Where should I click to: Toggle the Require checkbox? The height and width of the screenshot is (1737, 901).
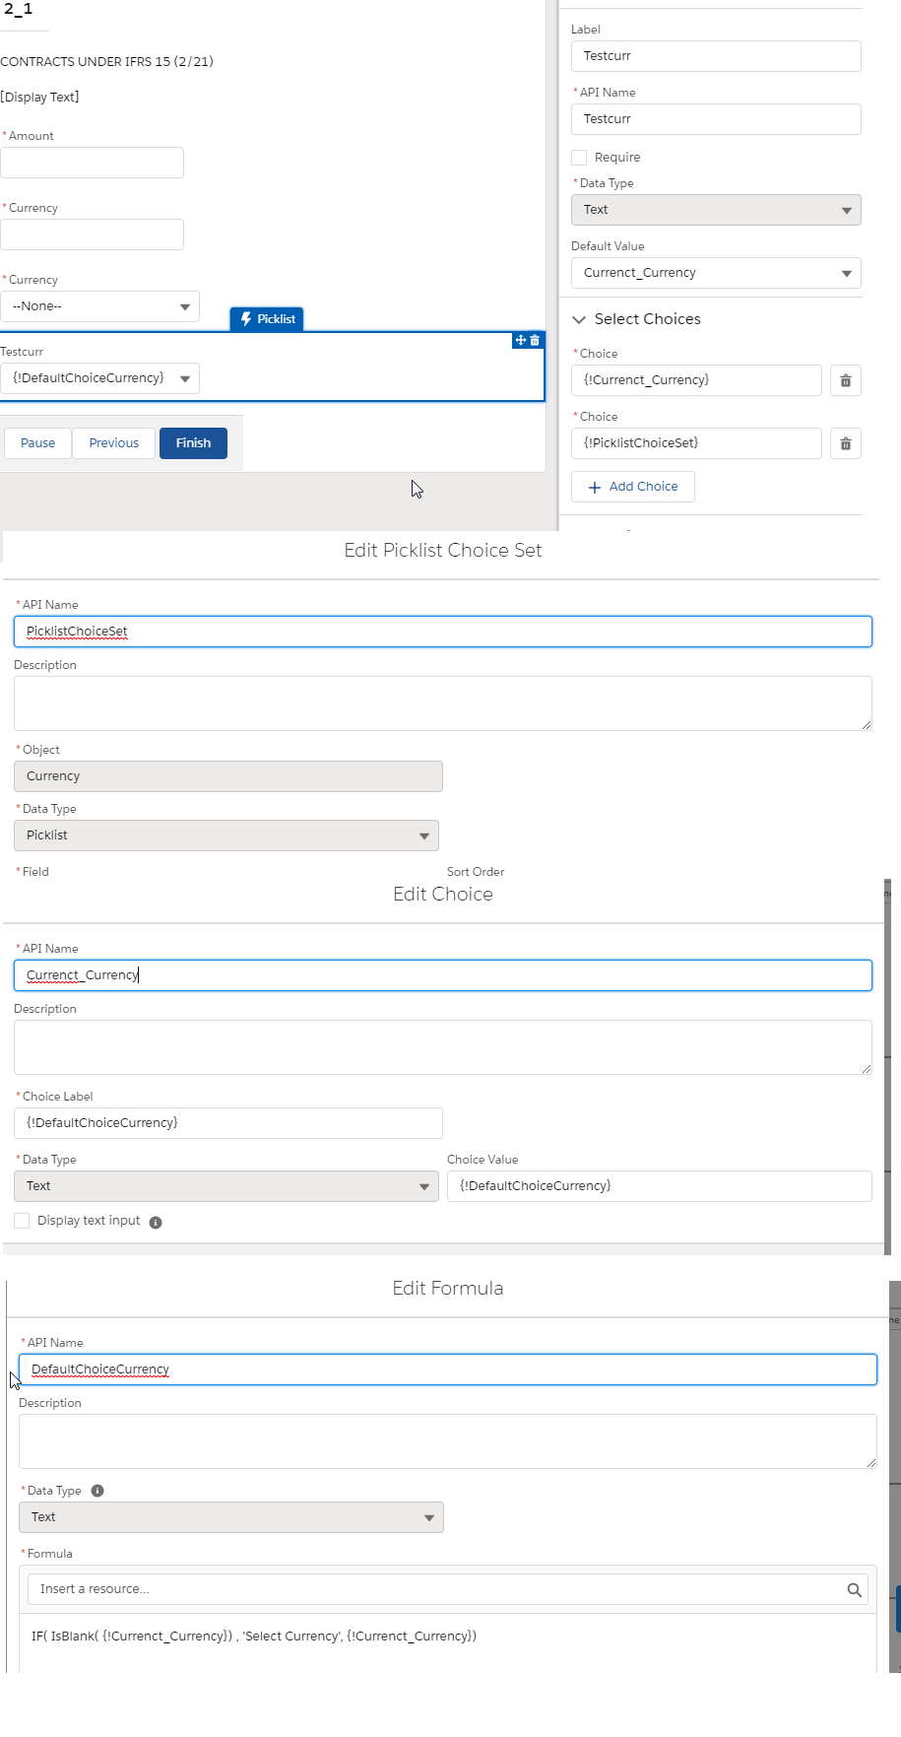coord(579,158)
